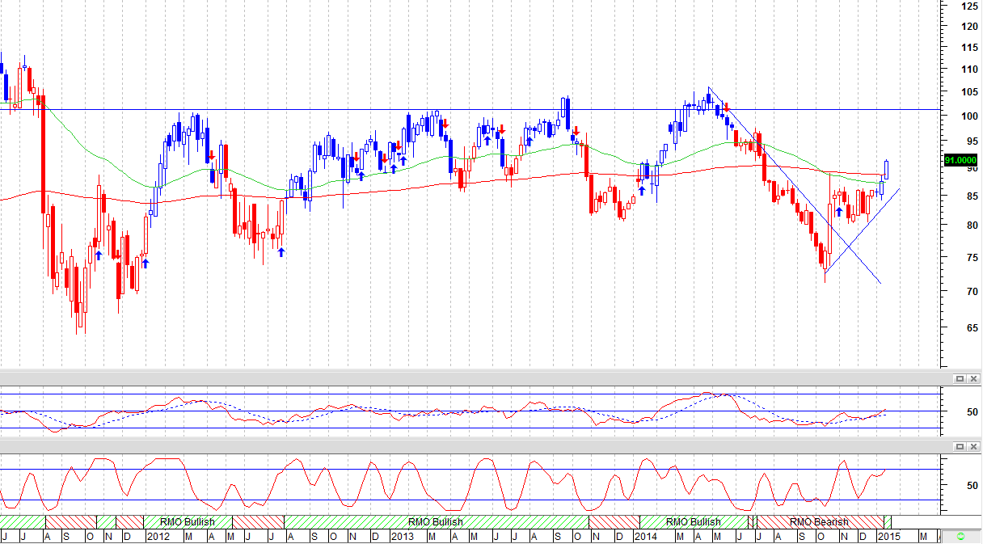
Task: Click the 2013 year label on date axis
Action: [x=402, y=537]
